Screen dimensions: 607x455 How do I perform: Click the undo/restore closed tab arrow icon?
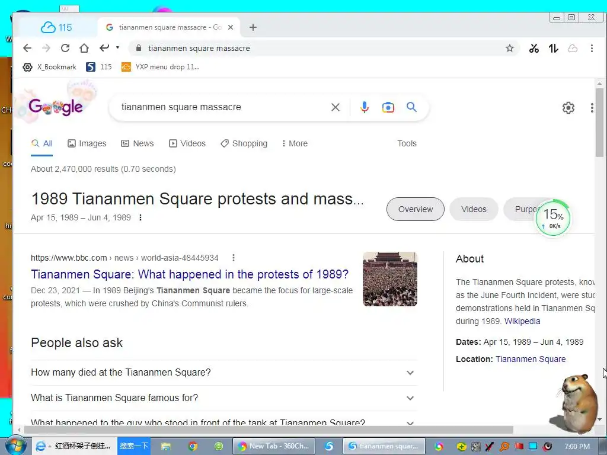pos(104,48)
